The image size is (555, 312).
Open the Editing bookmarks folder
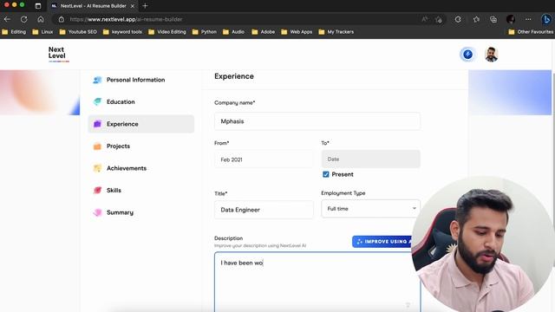14,32
